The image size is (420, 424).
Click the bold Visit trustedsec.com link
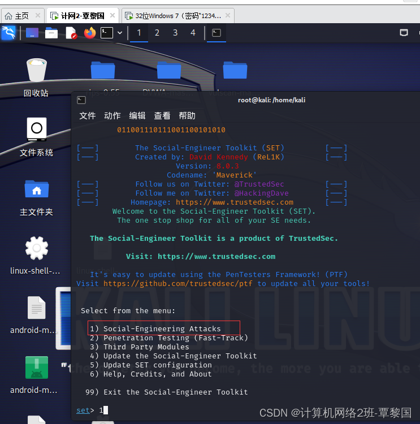pyautogui.click(x=201, y=256)
